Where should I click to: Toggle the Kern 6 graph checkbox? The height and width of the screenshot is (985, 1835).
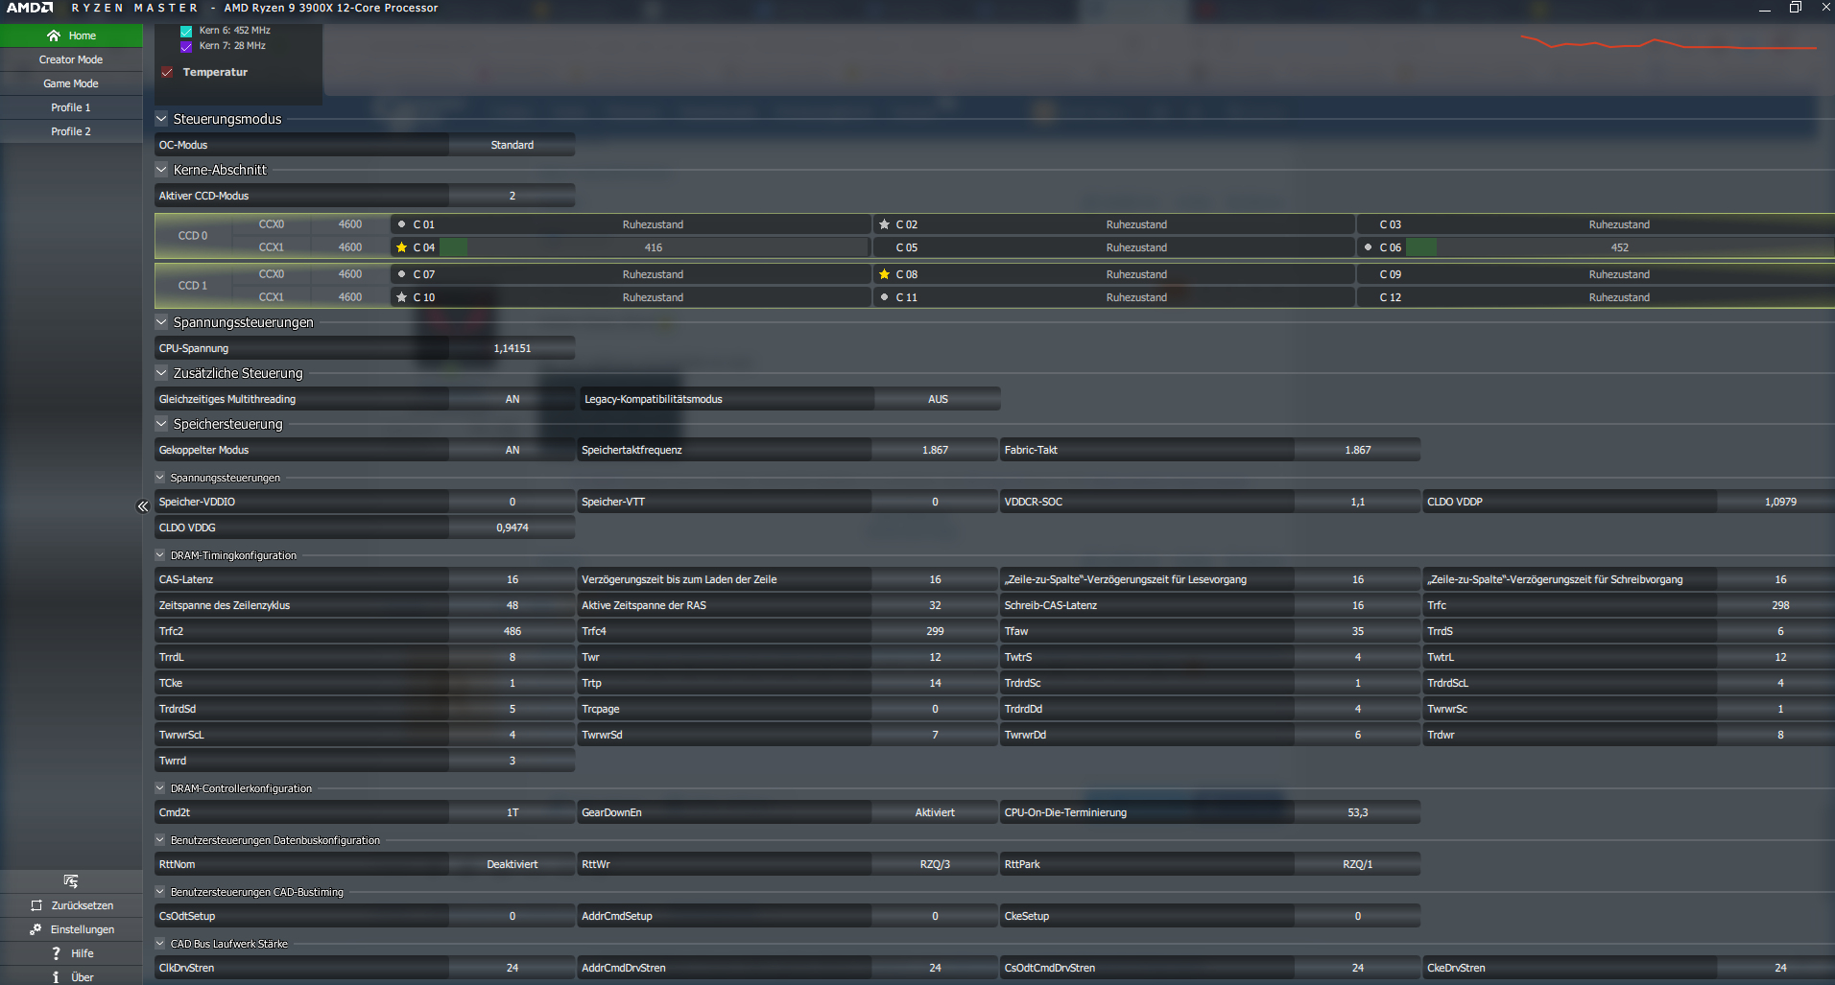186,31
